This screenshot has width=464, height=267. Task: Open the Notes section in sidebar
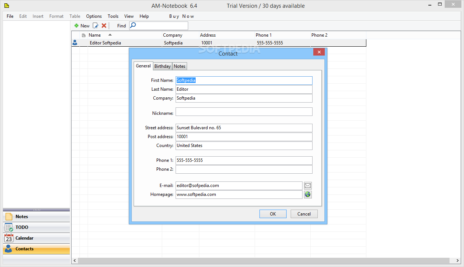[x=36, y=217]
